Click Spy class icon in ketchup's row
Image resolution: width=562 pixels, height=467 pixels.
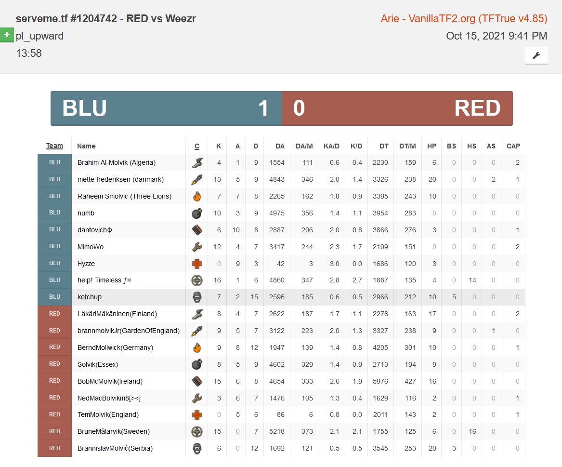pyautogui.click(x=196, y=297)
